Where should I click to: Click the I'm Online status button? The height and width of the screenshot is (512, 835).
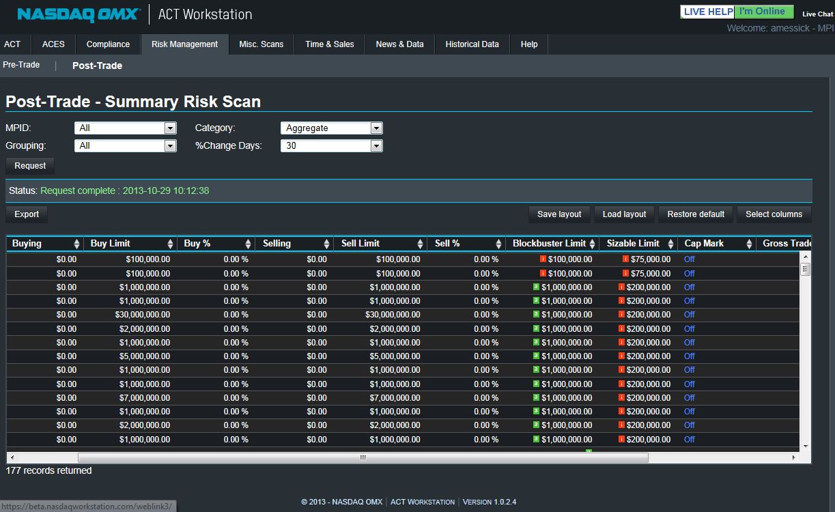click(764, 12)
